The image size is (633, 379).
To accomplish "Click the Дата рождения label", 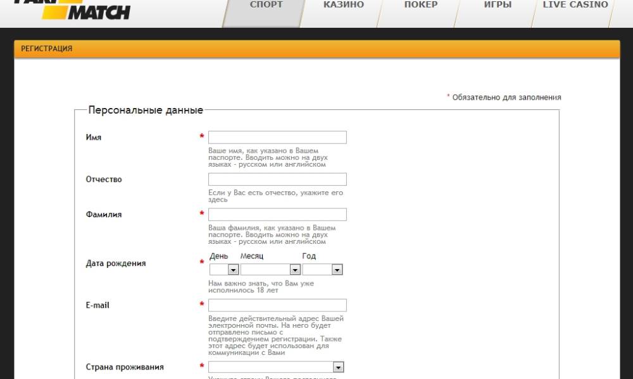I will [115, 263].
